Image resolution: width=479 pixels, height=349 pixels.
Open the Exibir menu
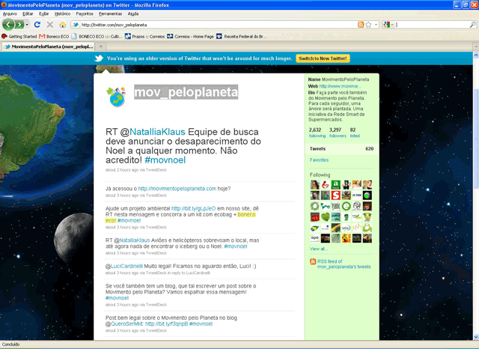tap(43, 13)
